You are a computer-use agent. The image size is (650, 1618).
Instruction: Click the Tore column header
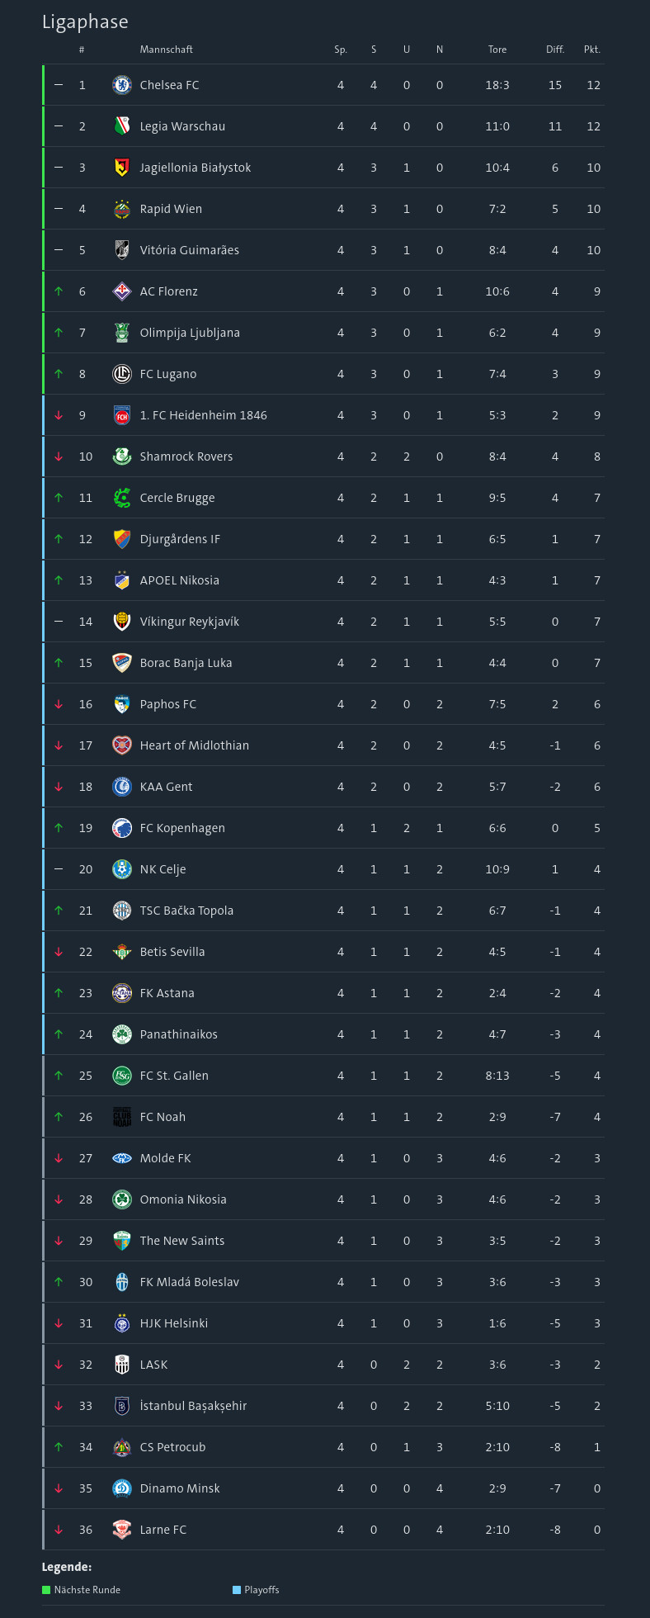click(x=497, y=50)
